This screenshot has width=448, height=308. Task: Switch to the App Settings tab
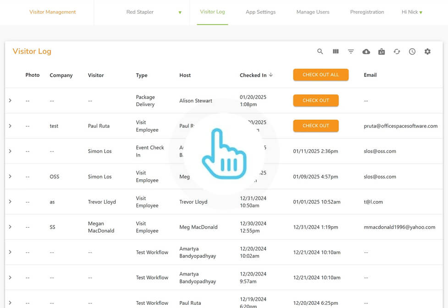[x=260, y=12]
